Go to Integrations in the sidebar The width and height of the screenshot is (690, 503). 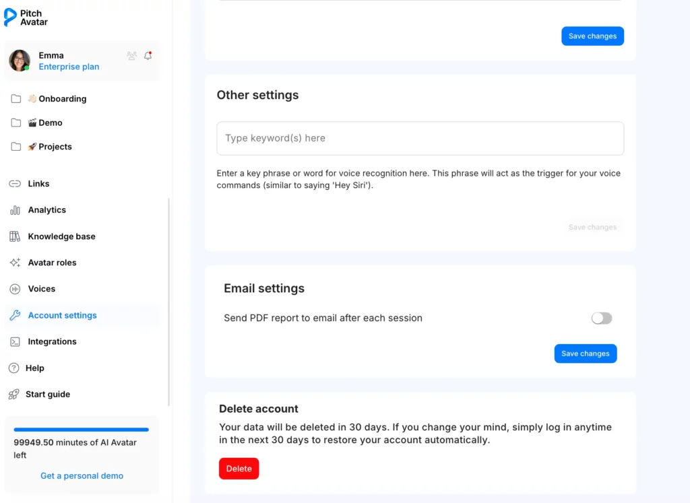pyautogui.click(x=52, y=342)
